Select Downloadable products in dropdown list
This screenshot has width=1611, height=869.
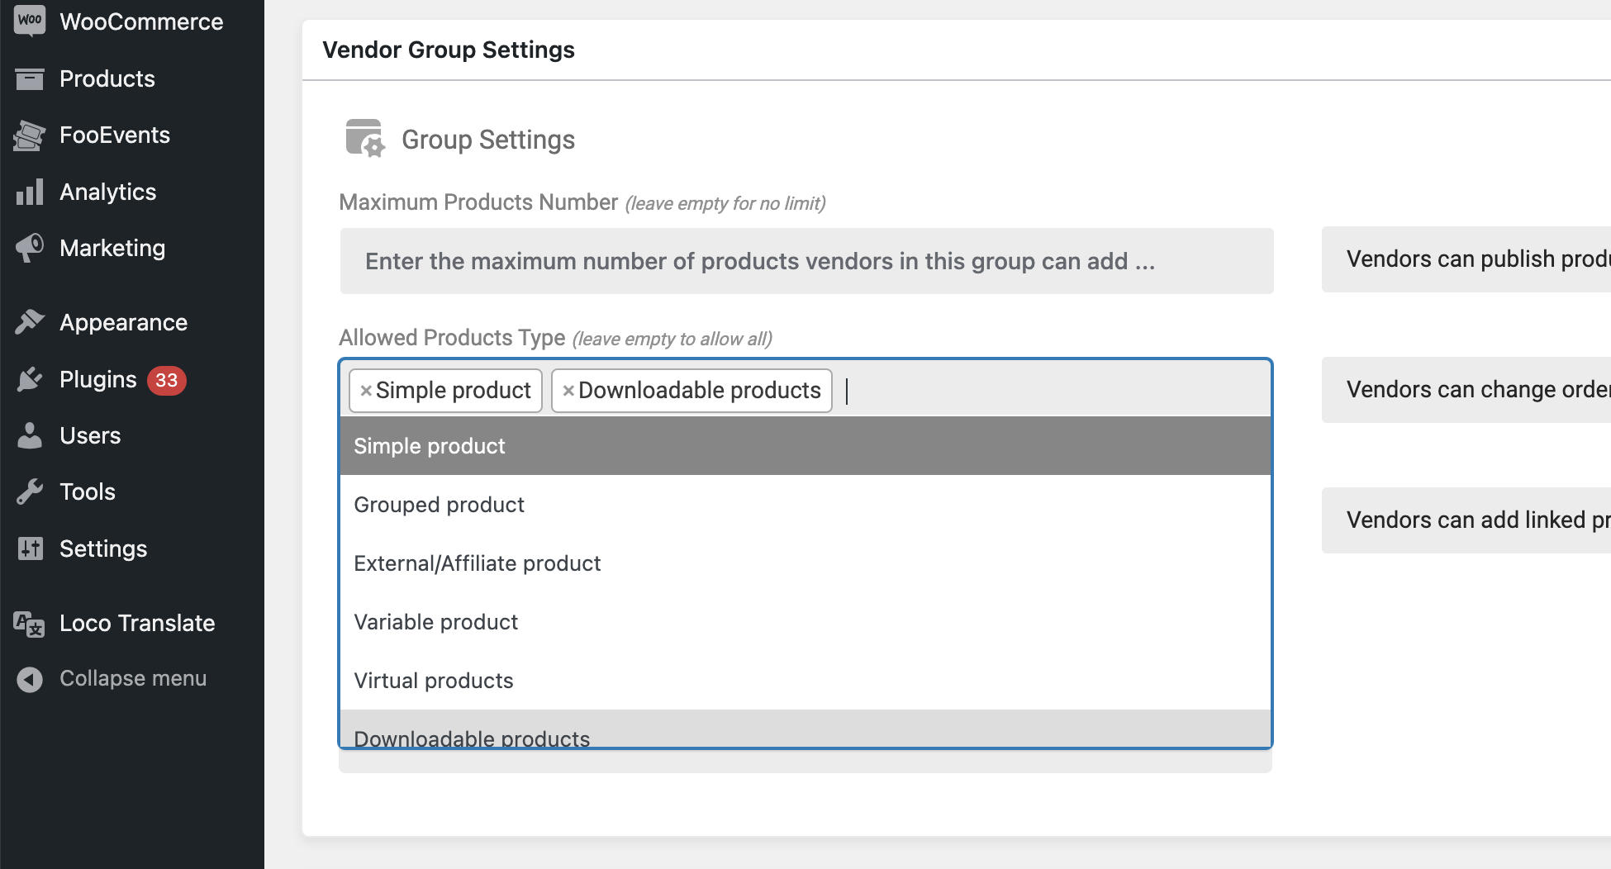click(x=805, y=729)
